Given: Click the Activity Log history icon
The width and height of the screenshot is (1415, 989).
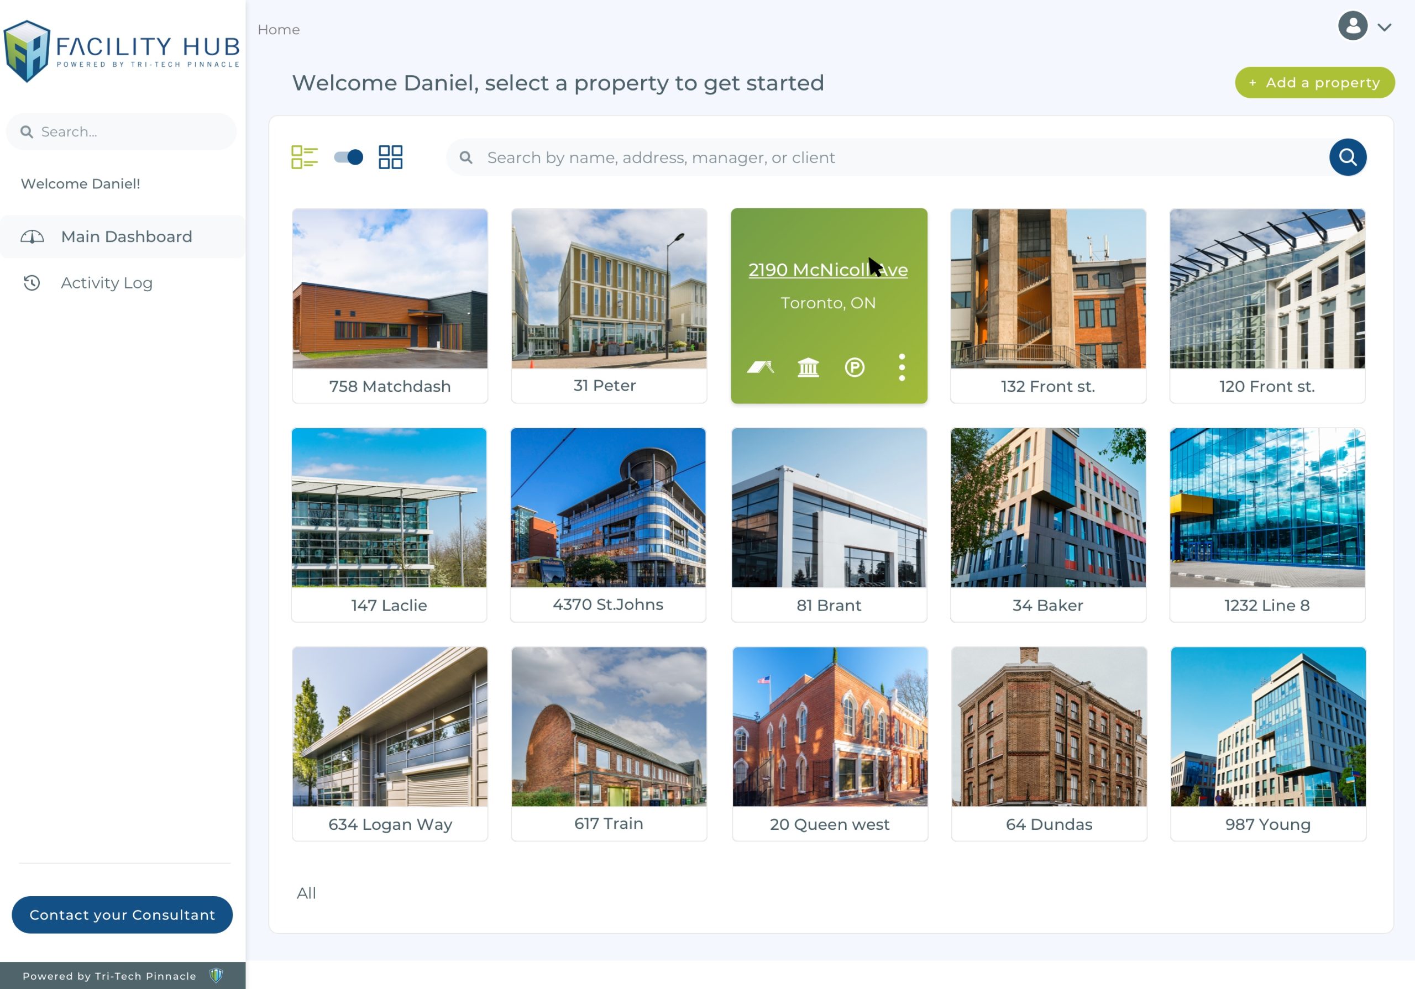Looking at the screenshot, I should (32, 283).
